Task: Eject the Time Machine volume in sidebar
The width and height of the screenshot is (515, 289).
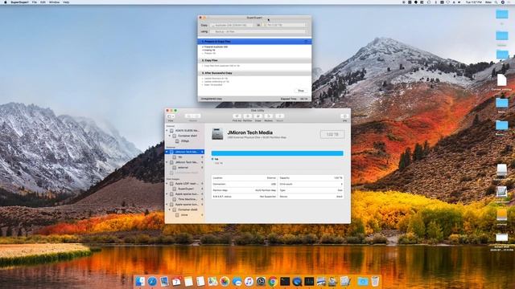Action: pyautogui.click(x=202, y=199)
